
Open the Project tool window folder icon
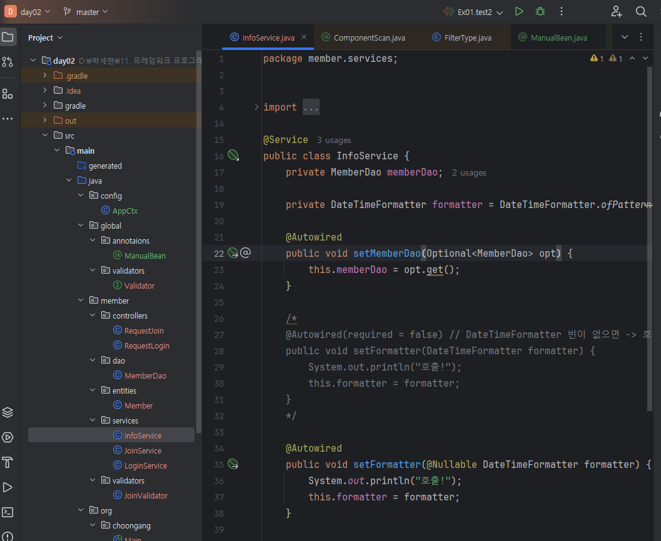8,37
